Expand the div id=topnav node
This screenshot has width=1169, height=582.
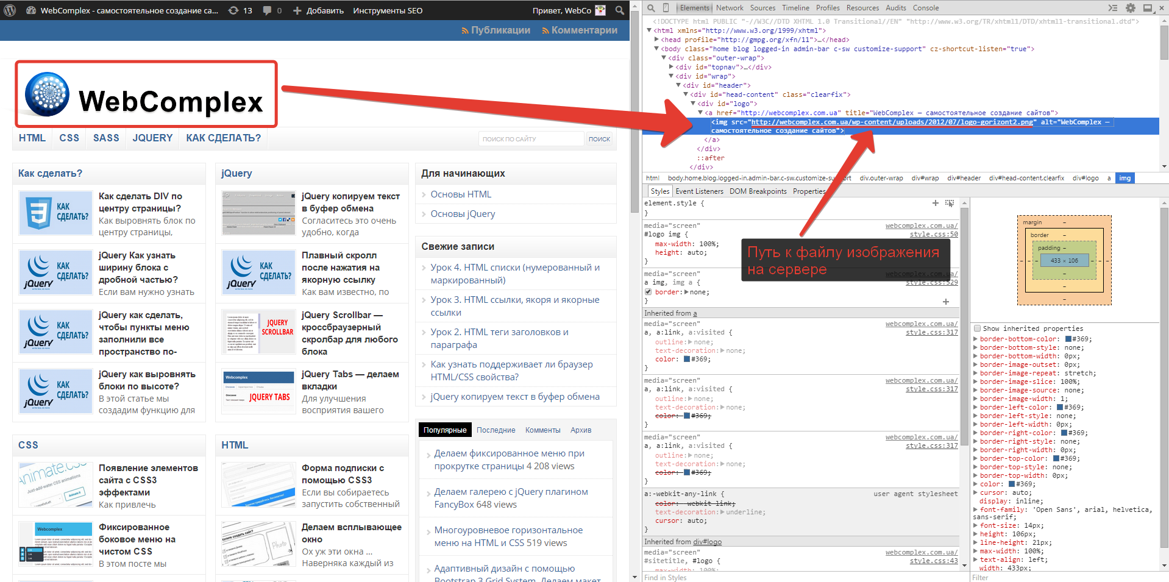[x=672, y=66]
